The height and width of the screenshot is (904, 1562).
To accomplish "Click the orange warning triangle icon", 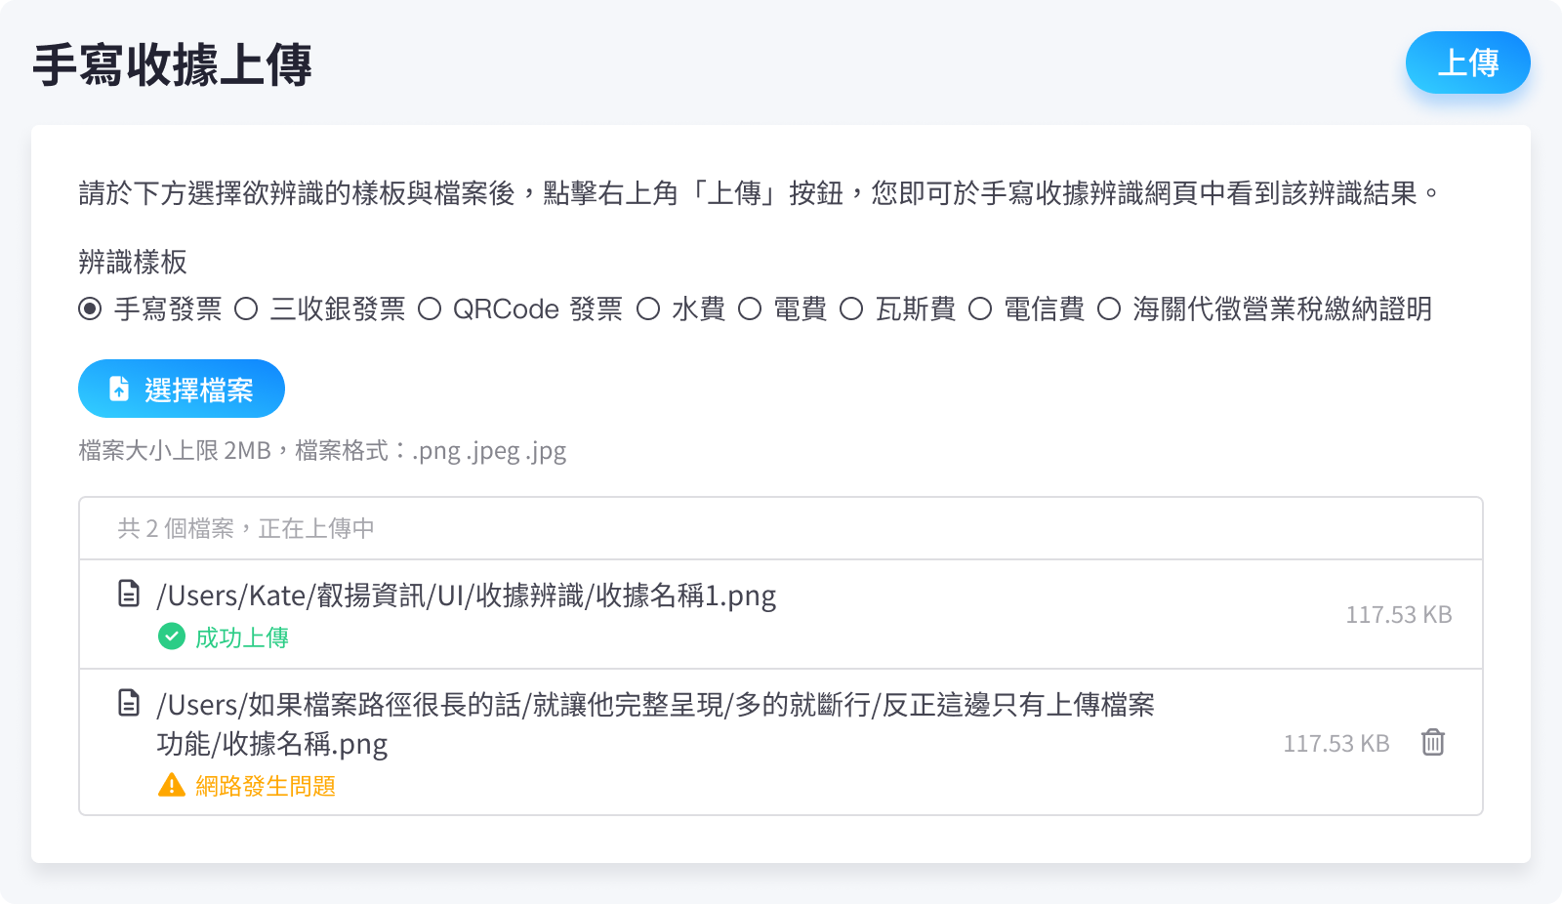I will click(172, 785).
